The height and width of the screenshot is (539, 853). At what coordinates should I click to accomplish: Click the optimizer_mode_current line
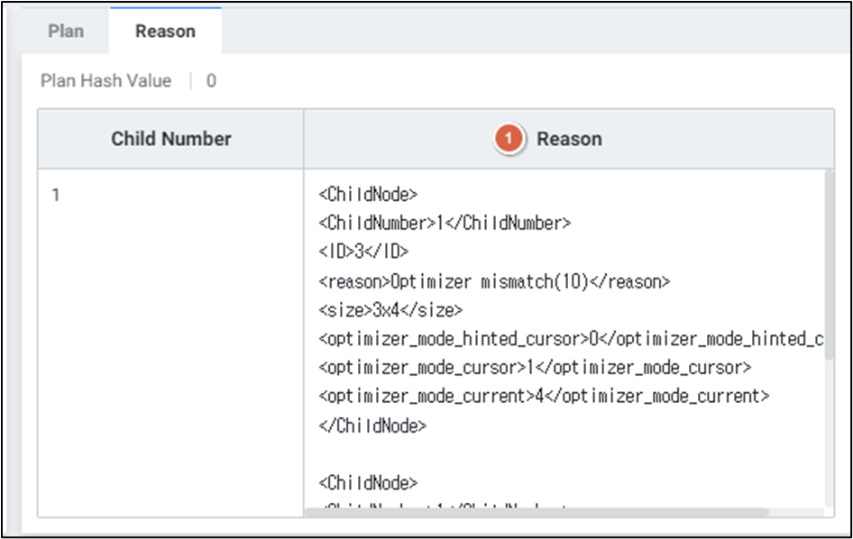coord(544,397)
